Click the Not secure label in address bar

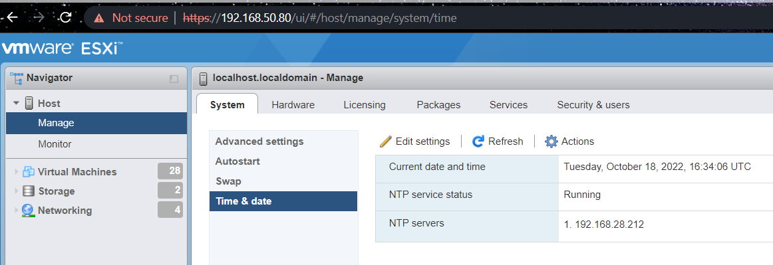(140, 18)
